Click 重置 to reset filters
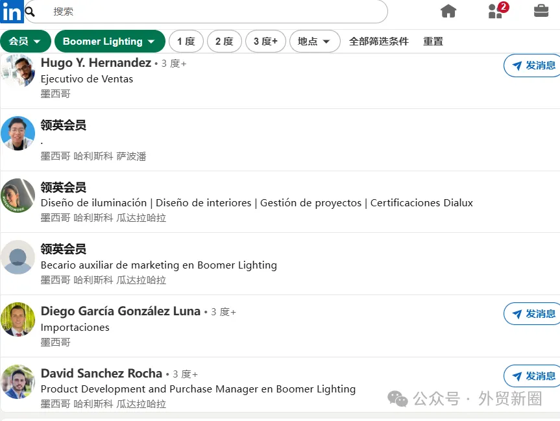The height and width of the screenshot is (421, 560). [433, 42]
